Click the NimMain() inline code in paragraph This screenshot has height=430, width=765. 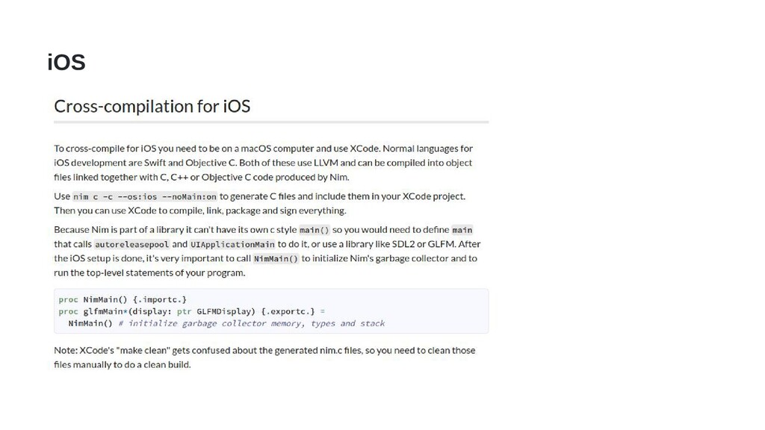[276, 258]
